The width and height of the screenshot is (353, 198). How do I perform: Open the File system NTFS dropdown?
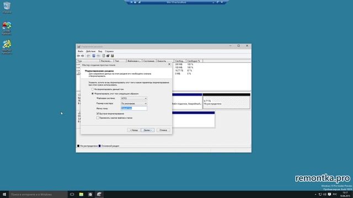point(133,98)
